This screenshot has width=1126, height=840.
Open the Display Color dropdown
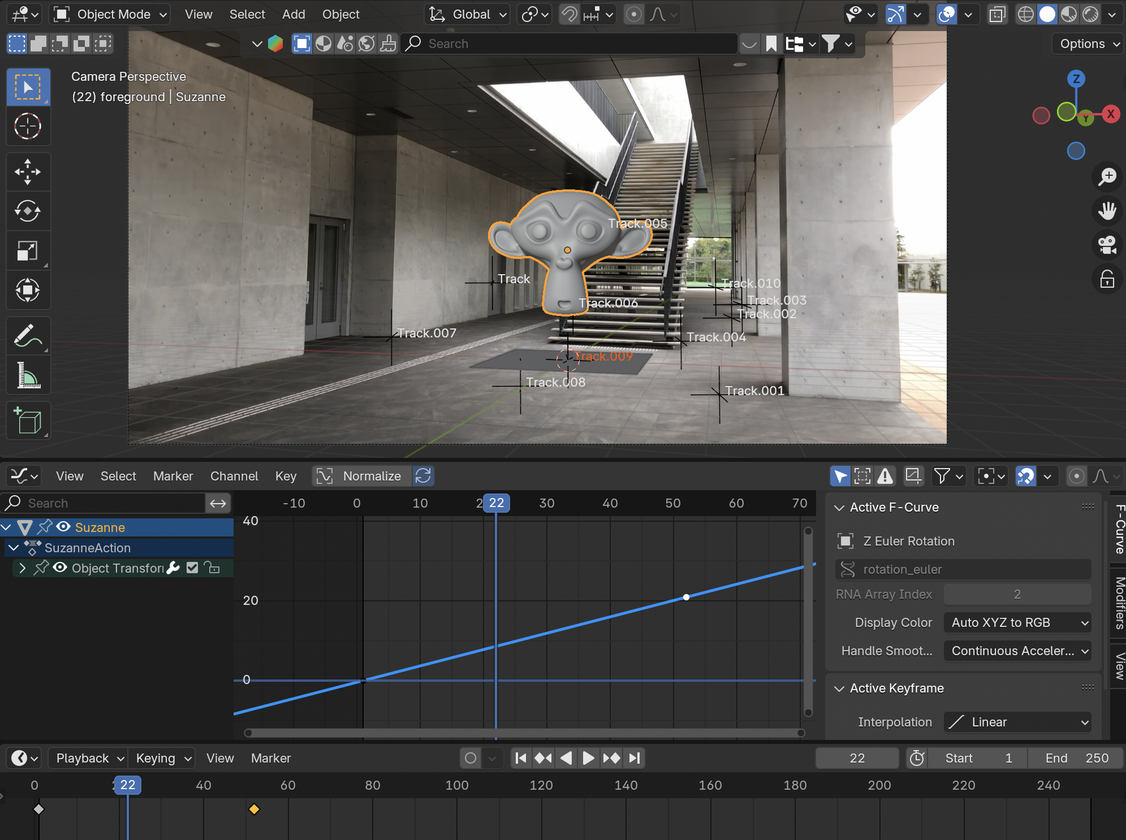(1017, 622)
